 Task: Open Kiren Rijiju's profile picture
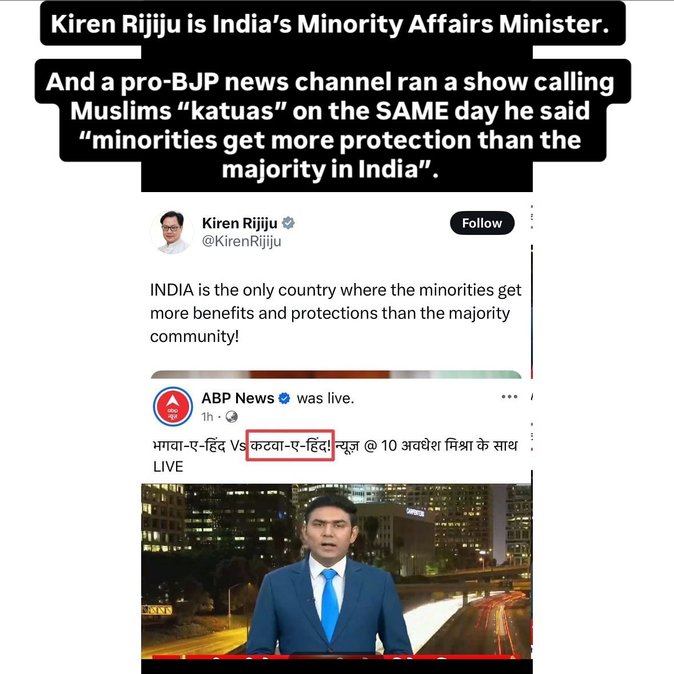(172, 232)
